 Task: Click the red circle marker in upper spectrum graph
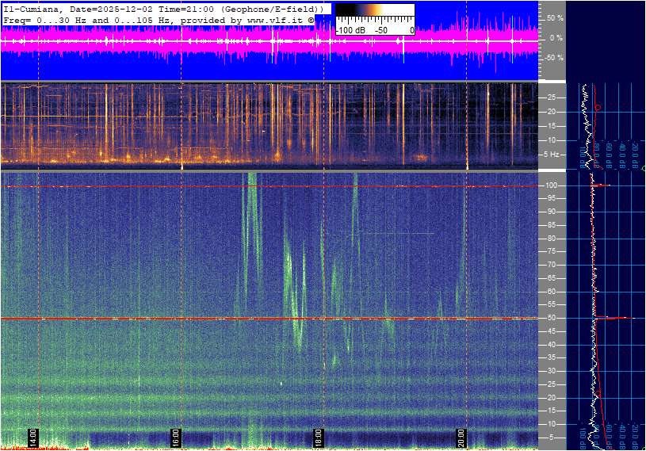tap(598, 107)
